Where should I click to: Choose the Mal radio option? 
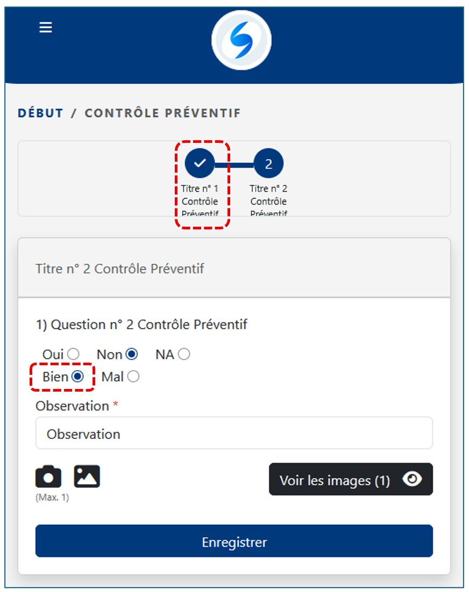click(133, 377)
